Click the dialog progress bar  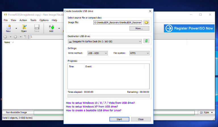point(108,96)
